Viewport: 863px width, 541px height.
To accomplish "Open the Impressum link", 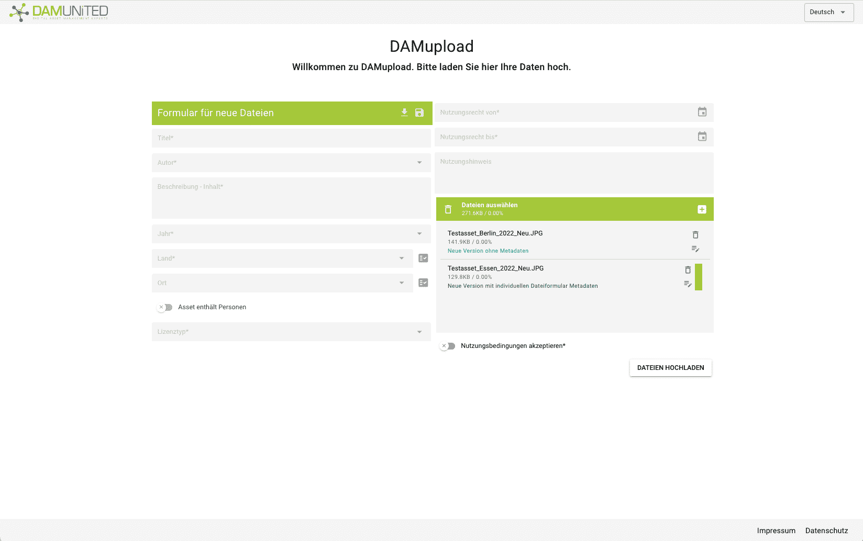I will [776, 531].
